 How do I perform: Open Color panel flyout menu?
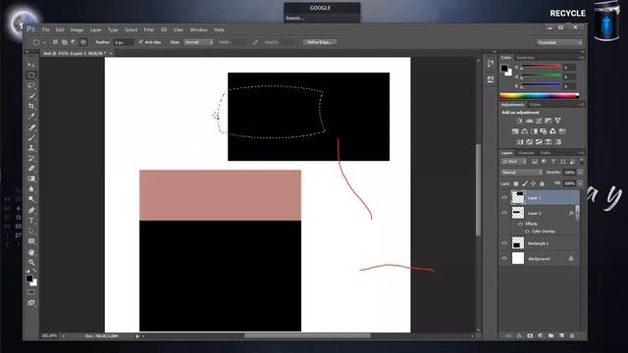[x=581, y=58]
